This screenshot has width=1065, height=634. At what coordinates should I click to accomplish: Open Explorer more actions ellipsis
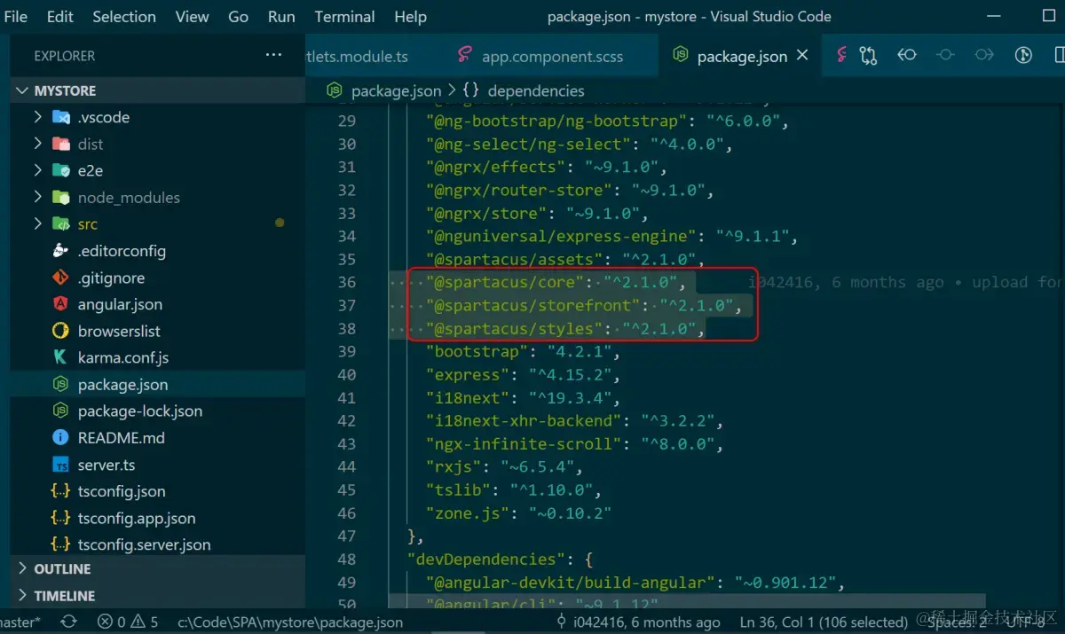coord(273,55)
